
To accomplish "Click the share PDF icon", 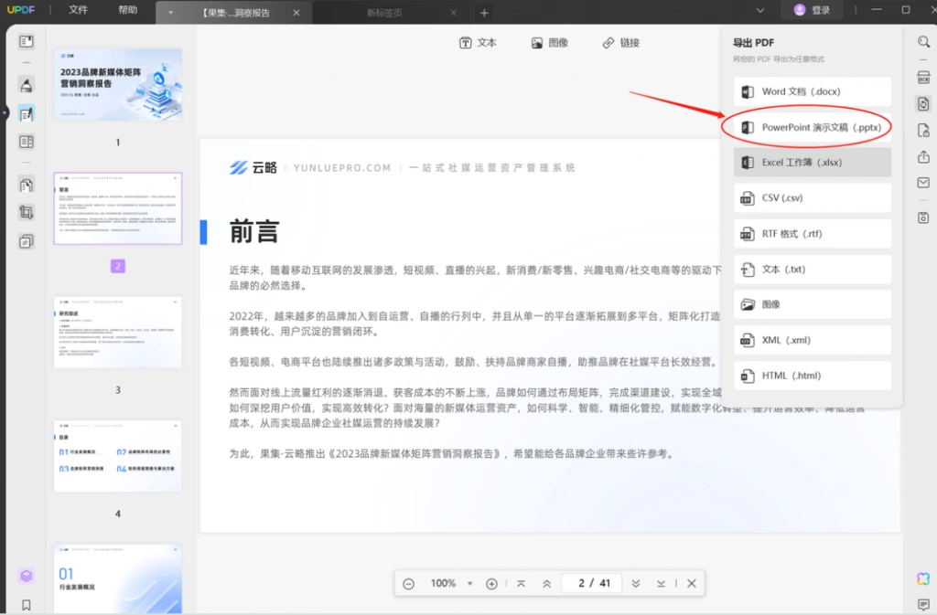I will (x=923, y=157).
